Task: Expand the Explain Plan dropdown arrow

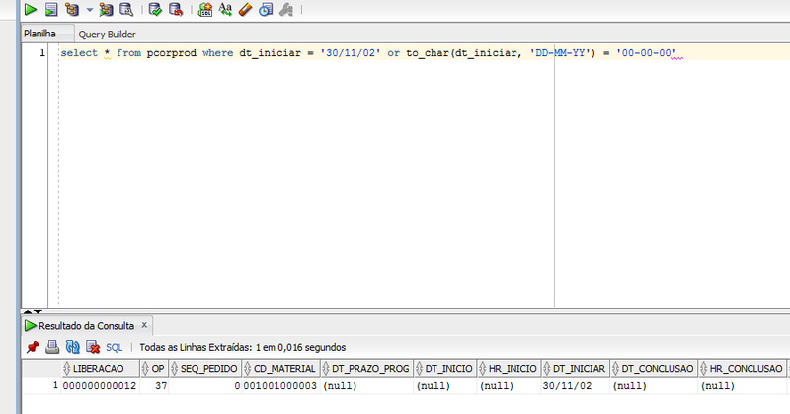Action: [x=89, y=10]
